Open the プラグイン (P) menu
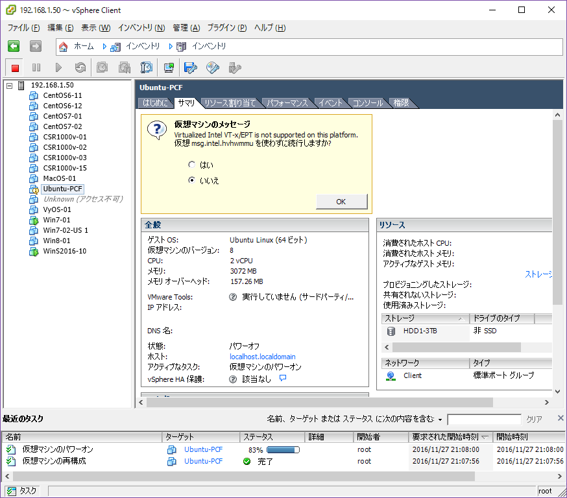The height and width of the screenshot is (498, 567). click(226, 28)
